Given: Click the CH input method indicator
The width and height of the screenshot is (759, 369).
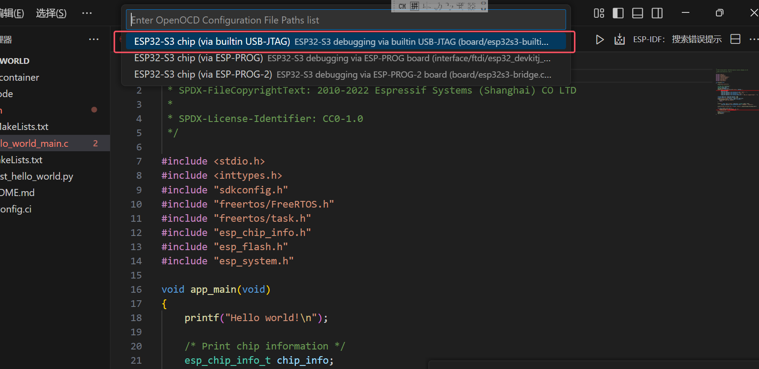Looking at the screenshot, I should coord(402,6).
